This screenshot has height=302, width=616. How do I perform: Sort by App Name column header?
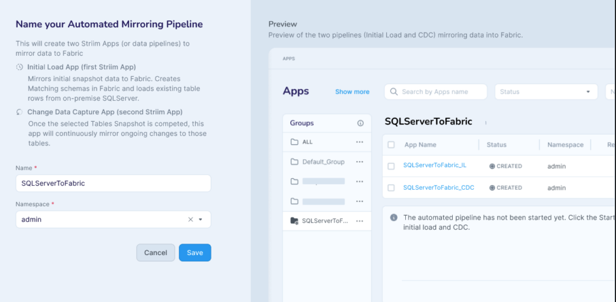[x=420, y=145]
